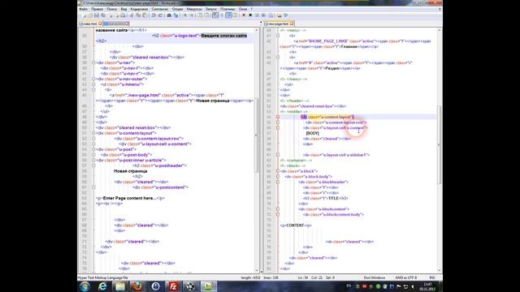
Task: Open the Макросы menu
Action: [x=194, y=9]
